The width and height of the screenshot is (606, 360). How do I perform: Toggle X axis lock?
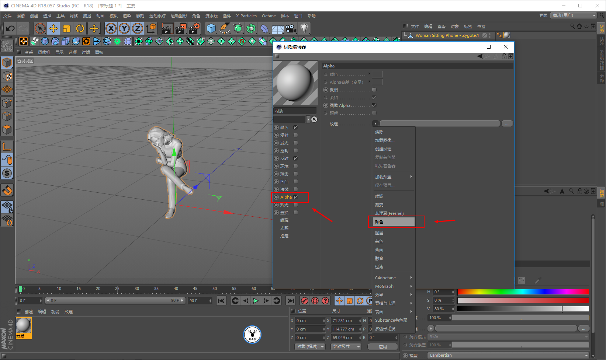point(111,28)
